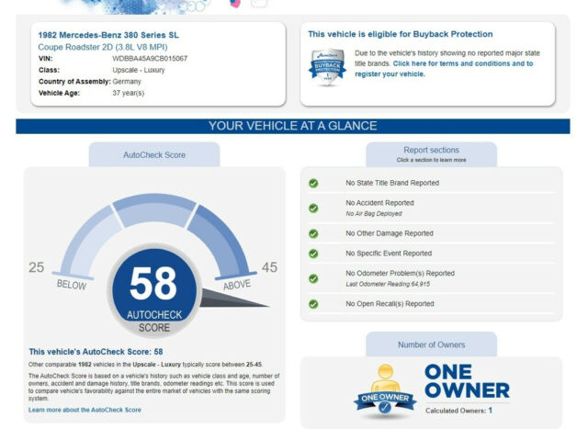The image size is (588, 429).
Task: Click the green check beside No Accident Reported
Action: (313, 208)
